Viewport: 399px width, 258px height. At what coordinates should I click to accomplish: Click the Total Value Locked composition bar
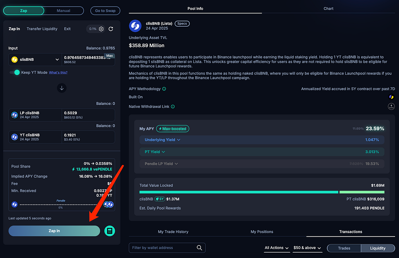coord(262,192)
